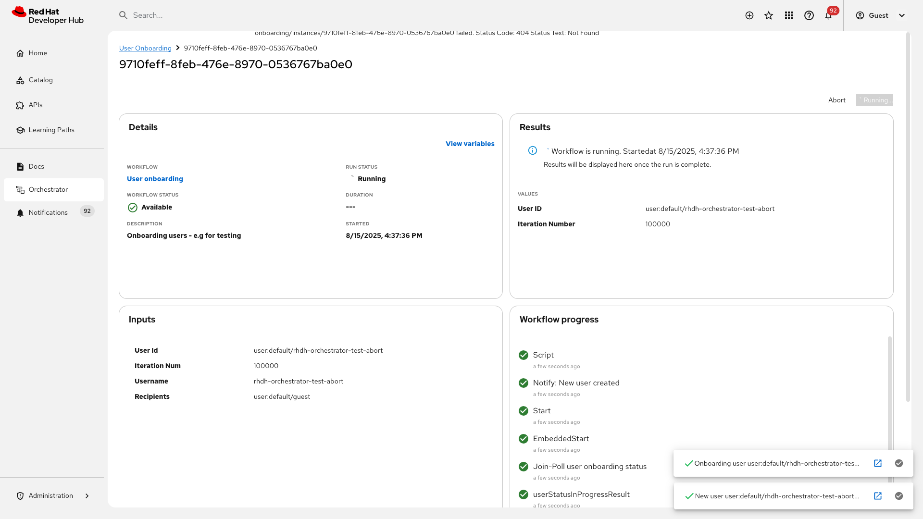
Task: Go to Catalog in sidebar
Action: [x=40, y=80]
